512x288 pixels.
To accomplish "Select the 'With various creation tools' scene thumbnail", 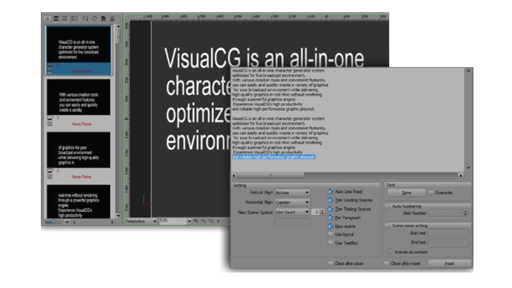I will click(79, 97).
